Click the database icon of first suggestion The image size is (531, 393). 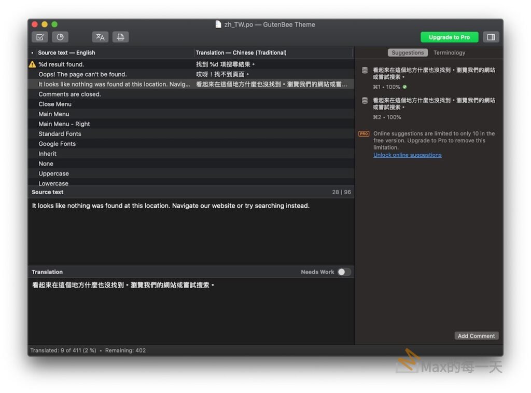click(x=365, y=70)
